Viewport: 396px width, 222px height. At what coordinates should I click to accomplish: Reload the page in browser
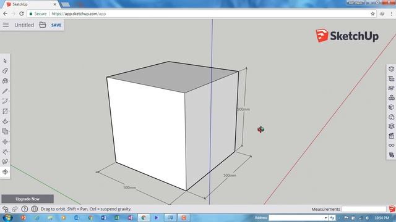tap(22, 14)
